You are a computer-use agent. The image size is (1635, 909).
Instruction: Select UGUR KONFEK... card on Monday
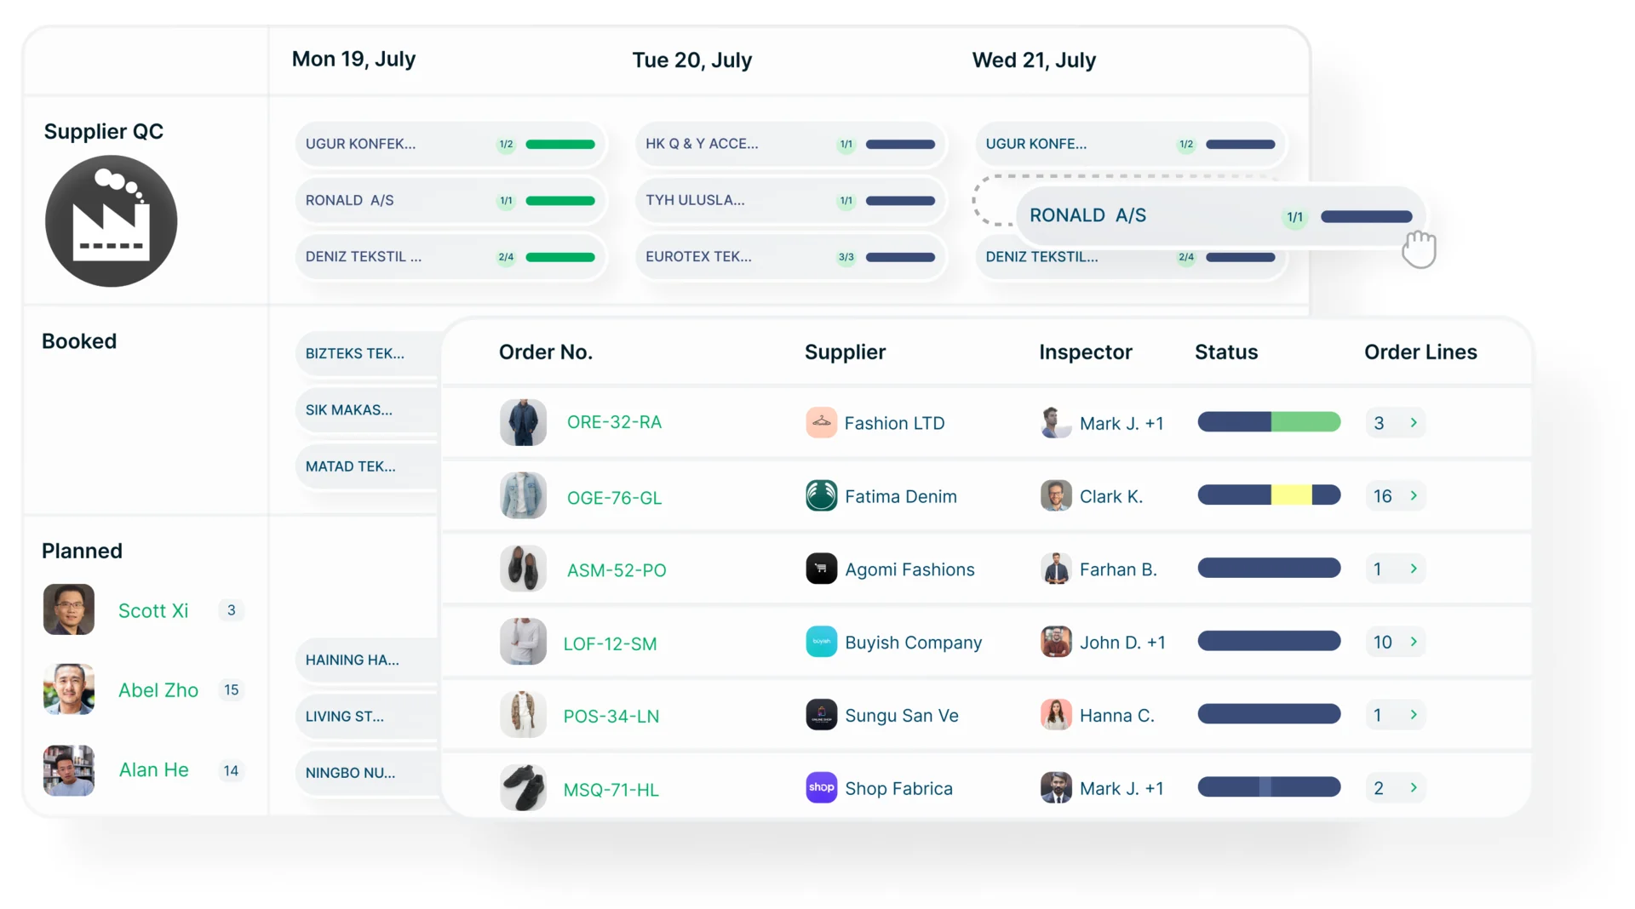450,144
